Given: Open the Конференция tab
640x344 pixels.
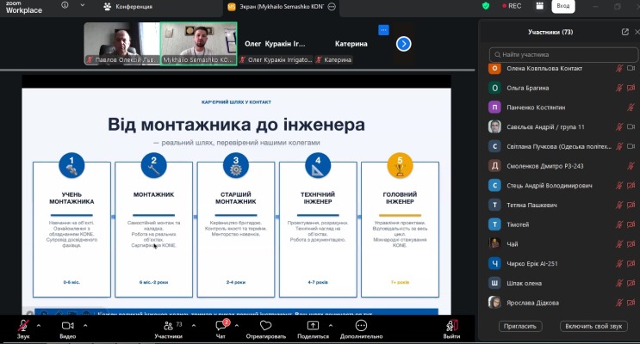Looking at the screenshot, I should [x=128, y=7].
